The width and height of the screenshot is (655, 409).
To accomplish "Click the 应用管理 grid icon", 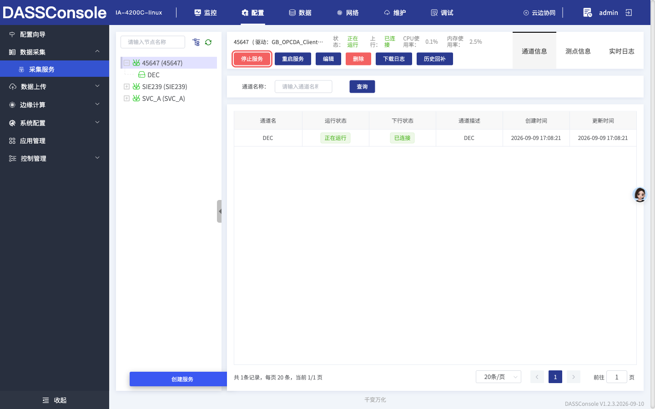I will [x=12, y=141].
